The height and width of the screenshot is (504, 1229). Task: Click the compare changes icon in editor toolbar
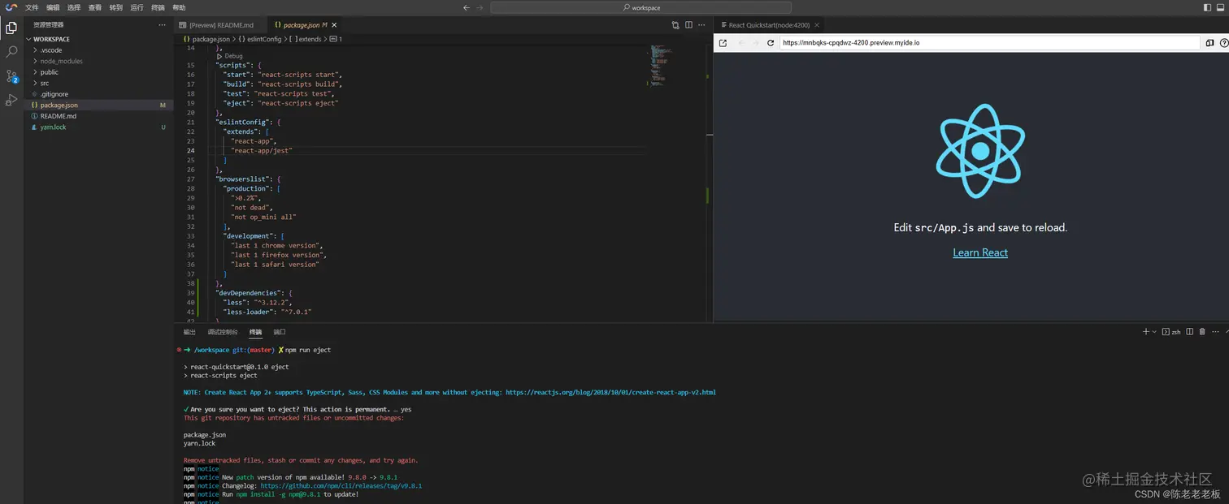[675, 25]
